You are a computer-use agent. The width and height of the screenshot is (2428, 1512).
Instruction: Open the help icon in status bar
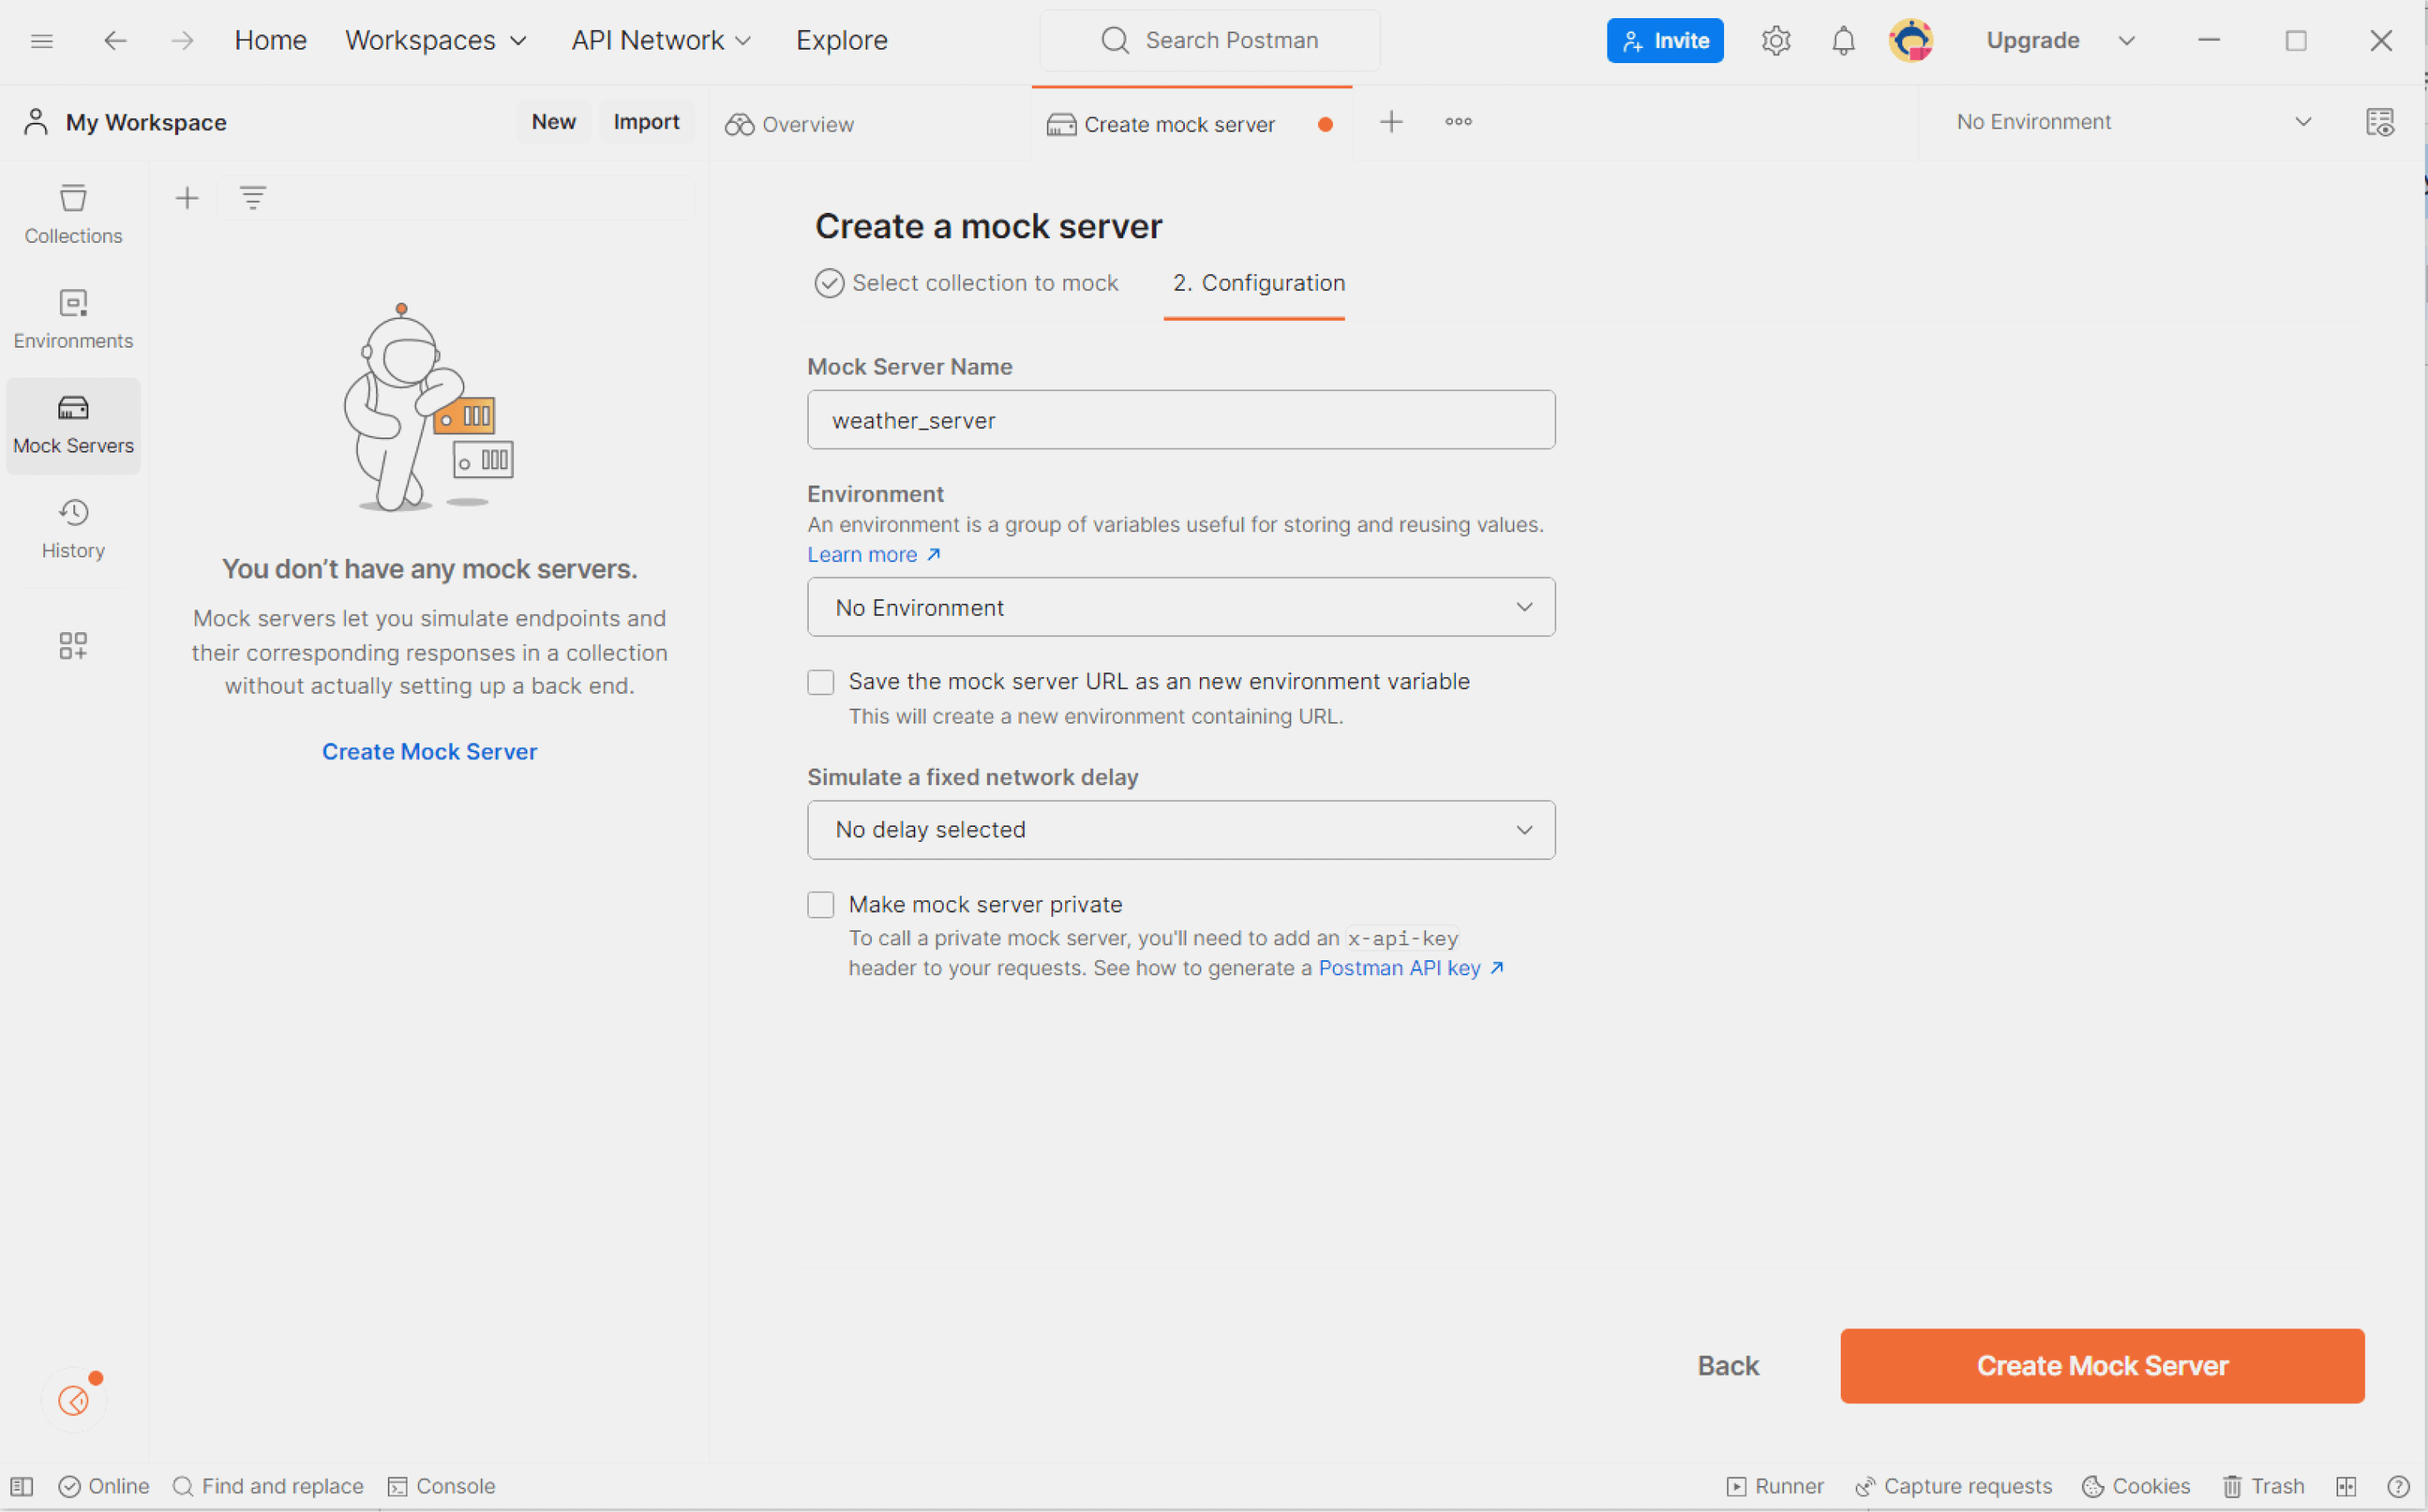[2398, 1486]
